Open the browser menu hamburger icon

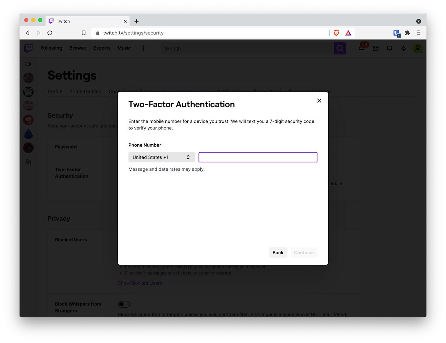coord(419,32)
